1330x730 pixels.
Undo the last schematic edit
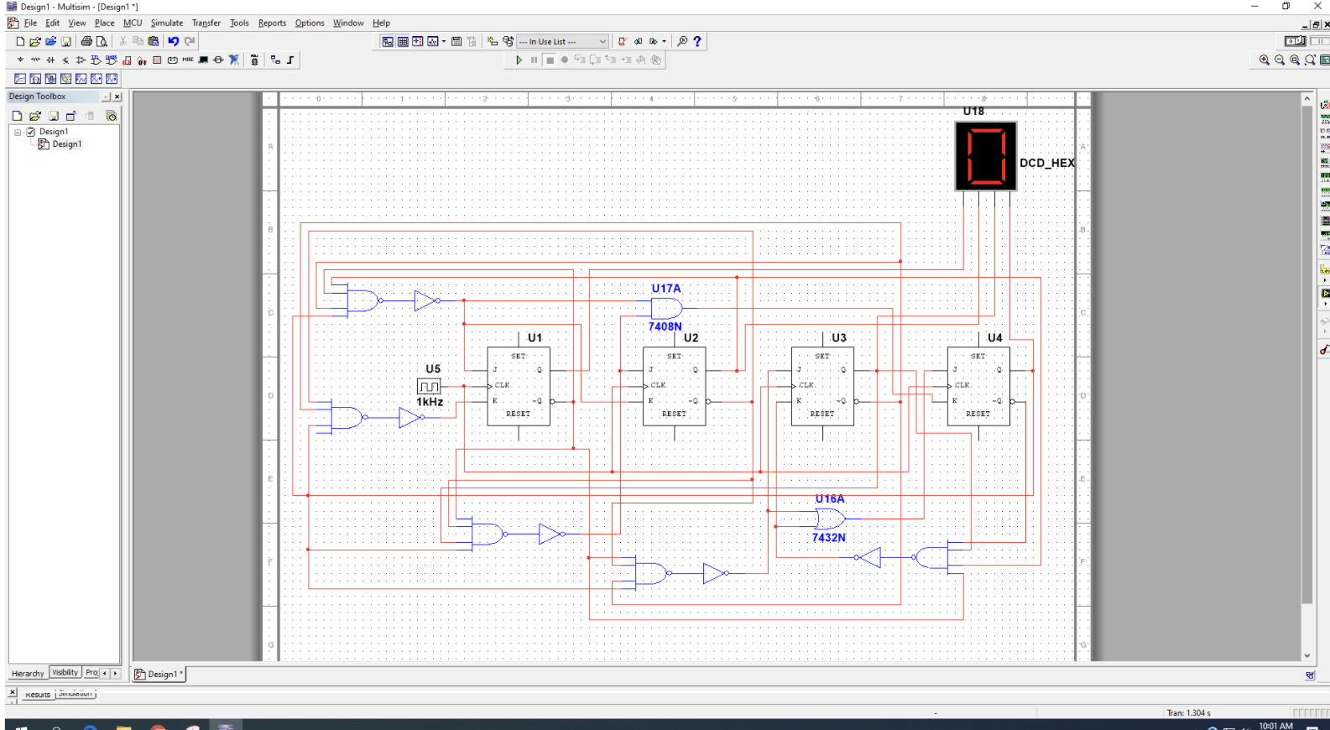173,41
